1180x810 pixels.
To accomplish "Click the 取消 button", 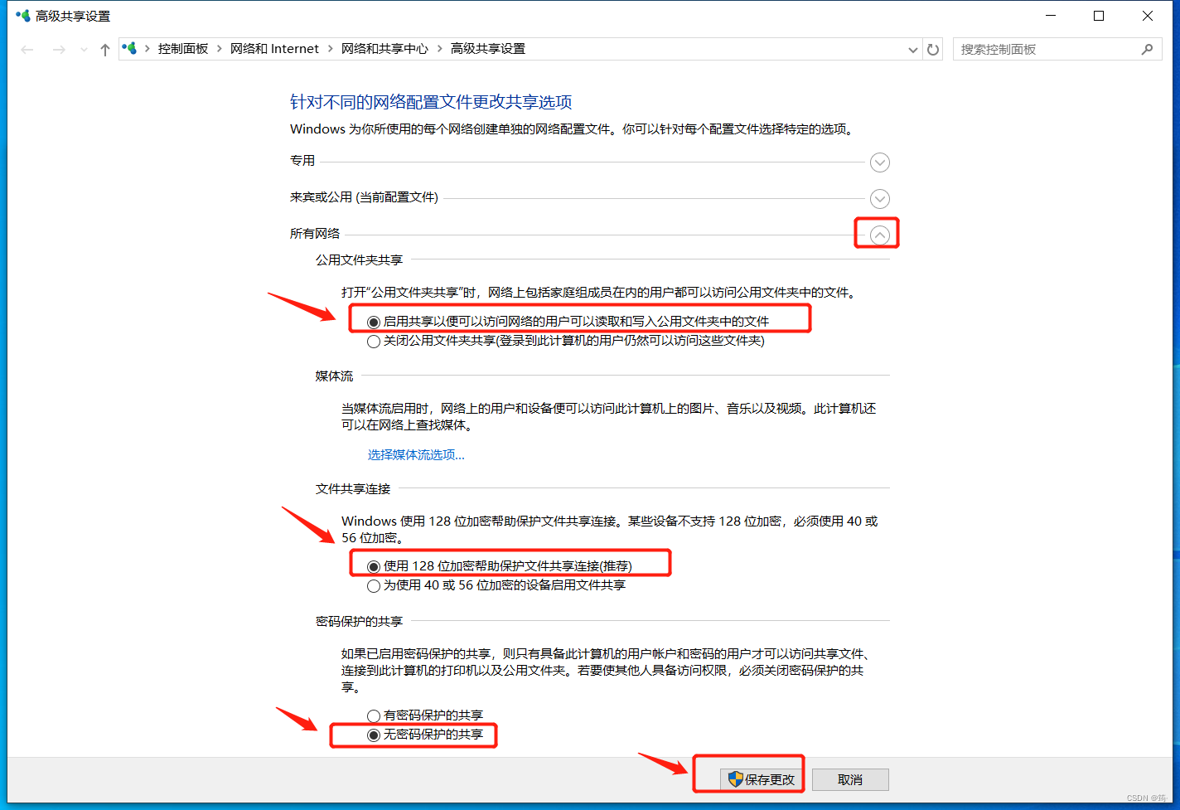I will click(850, 779).
